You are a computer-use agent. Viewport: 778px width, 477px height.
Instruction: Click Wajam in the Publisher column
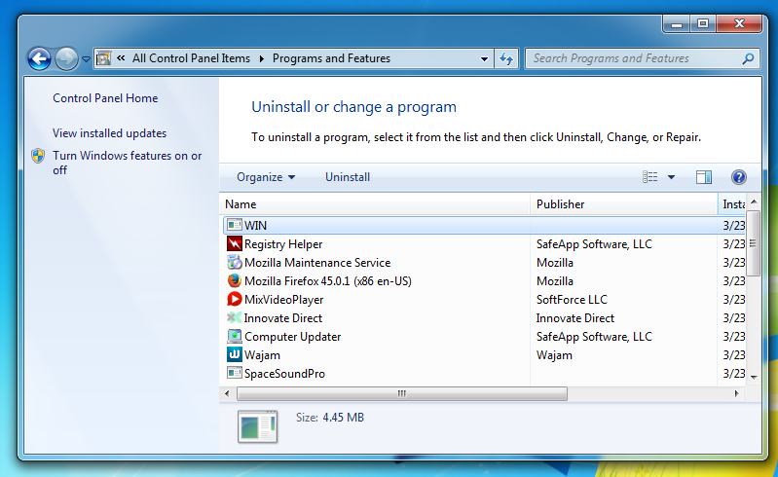554,355
